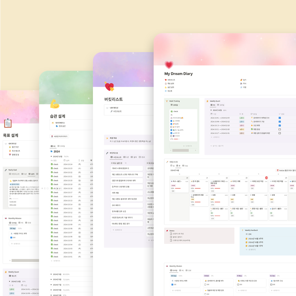296x296 pixels.
Task: Check the 완료 box on the first 10 Oct card
Action: [205, 284]
